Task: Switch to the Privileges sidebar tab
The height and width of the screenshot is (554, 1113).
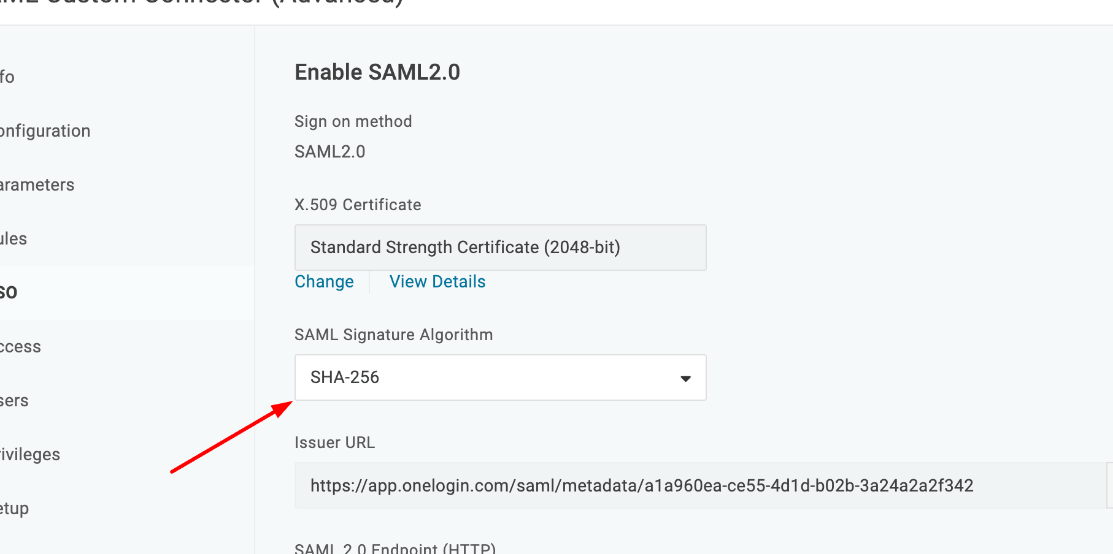Action: point(30,455)
